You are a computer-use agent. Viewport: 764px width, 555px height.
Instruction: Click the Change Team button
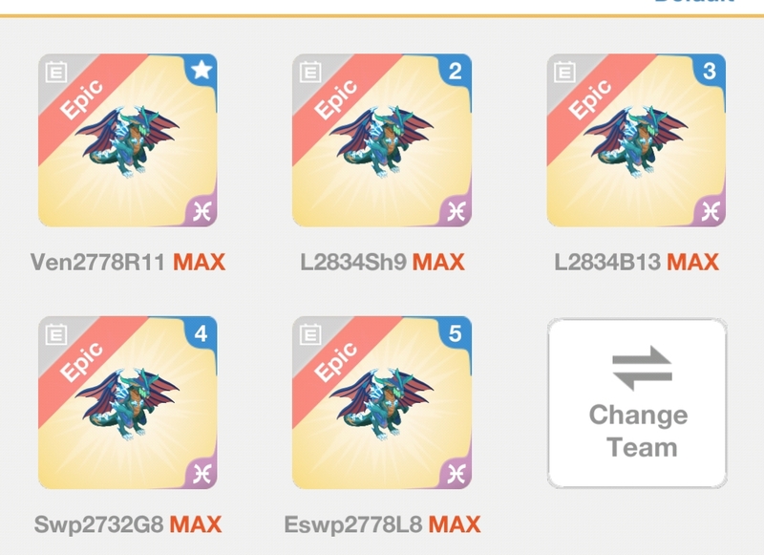click(x=637, y=403)
